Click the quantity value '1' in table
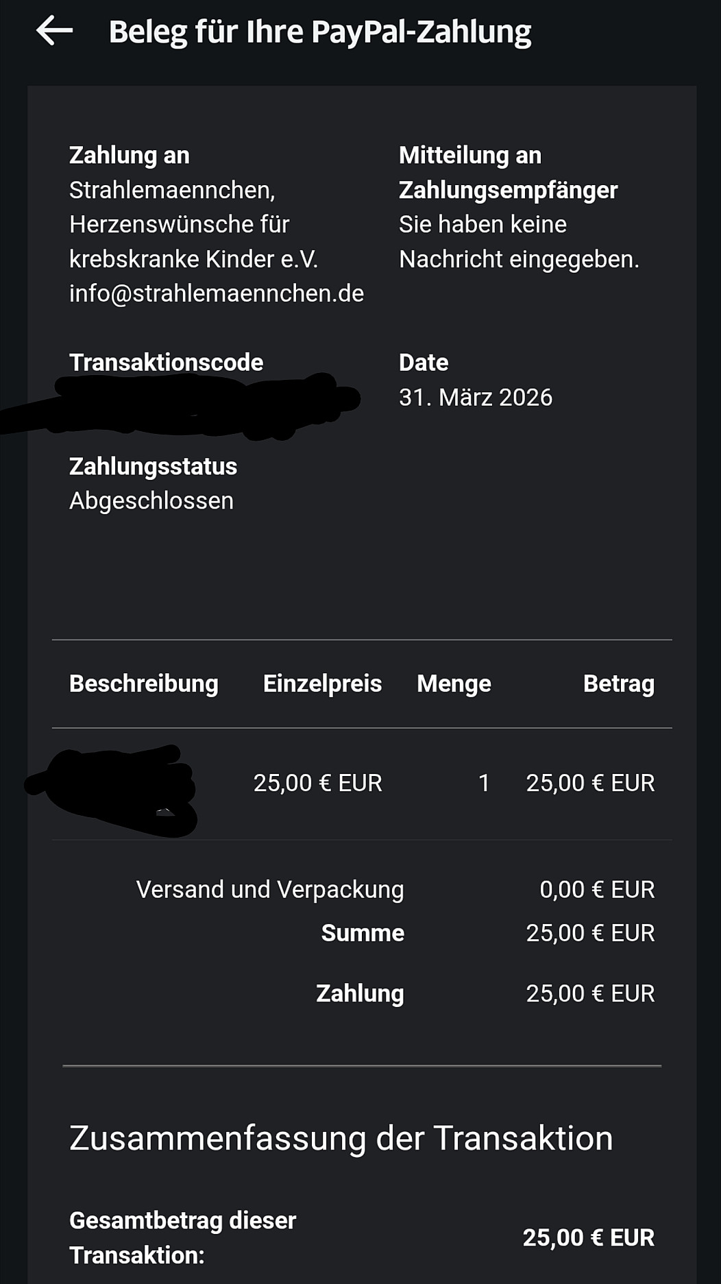This screenshot has width=721, height=1284. click(484, 783)
